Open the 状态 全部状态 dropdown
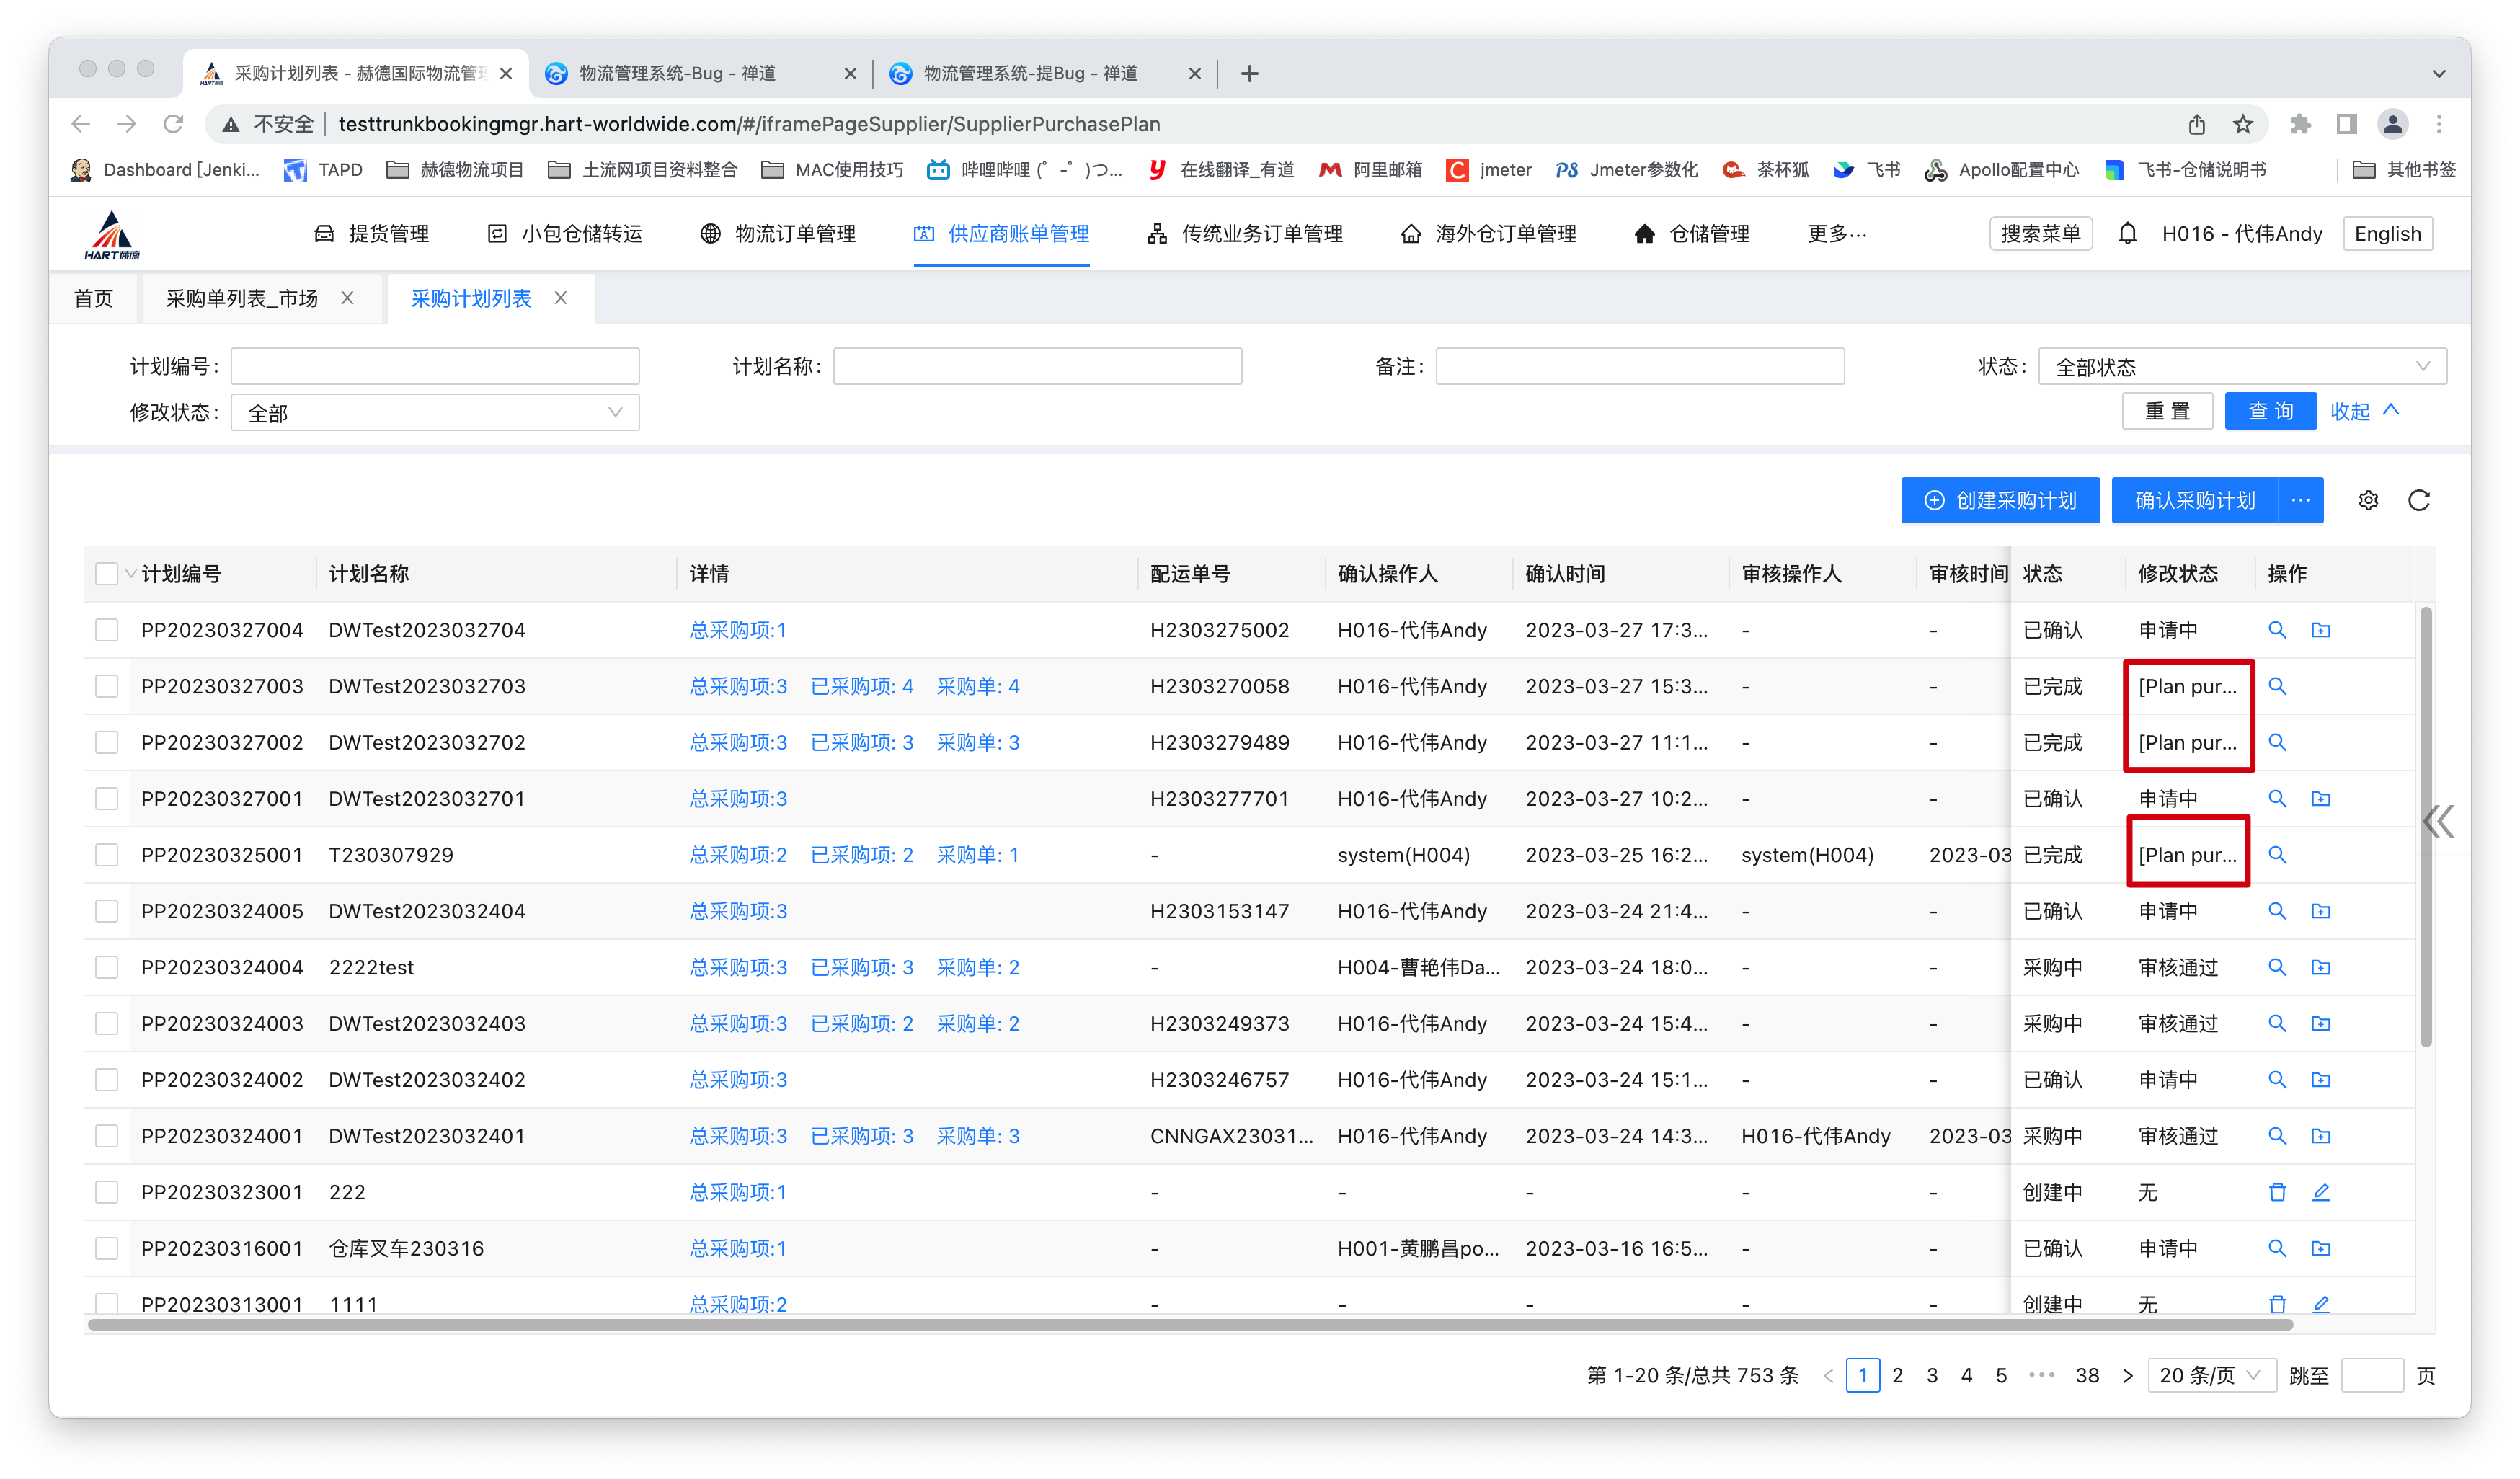 2242,367
